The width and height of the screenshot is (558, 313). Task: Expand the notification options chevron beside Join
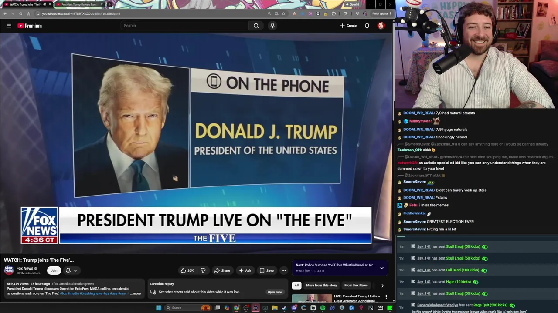[75, 270]
